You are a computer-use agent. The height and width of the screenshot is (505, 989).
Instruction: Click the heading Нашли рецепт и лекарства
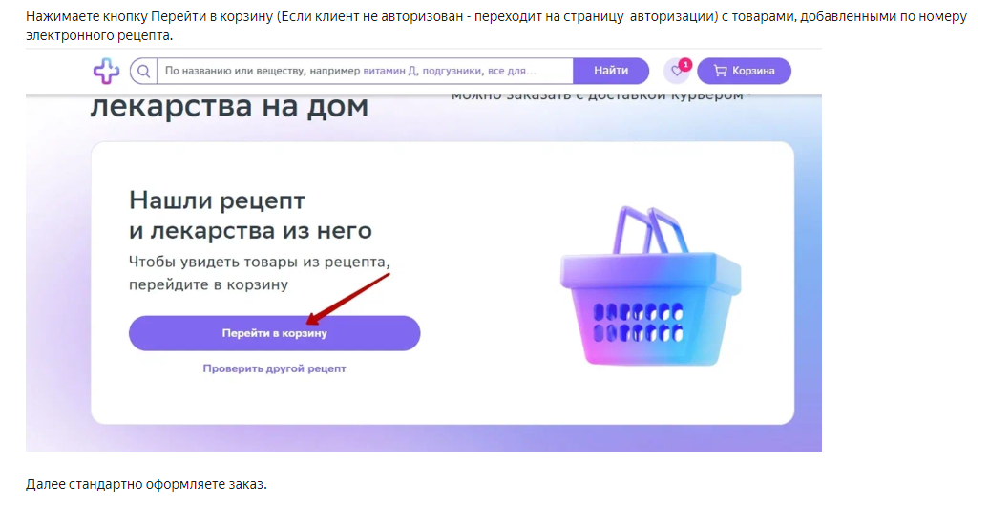click(x=250, y=216)
